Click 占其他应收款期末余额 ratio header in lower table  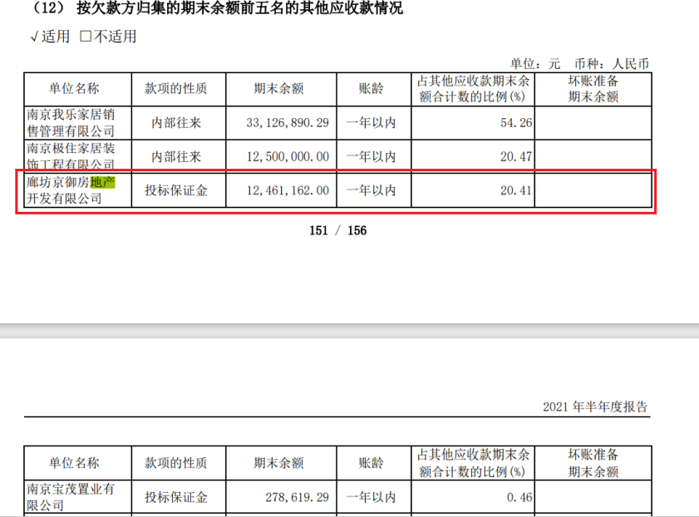(473, 463)
